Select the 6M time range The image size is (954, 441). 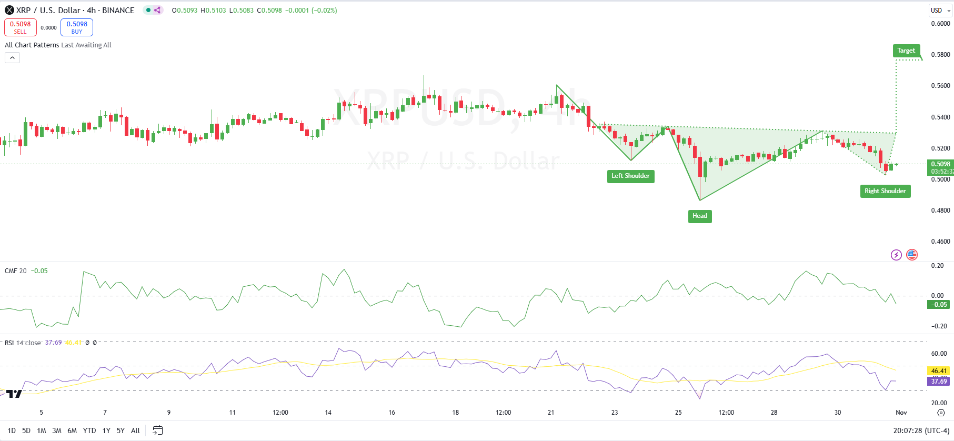coord(72,430)
